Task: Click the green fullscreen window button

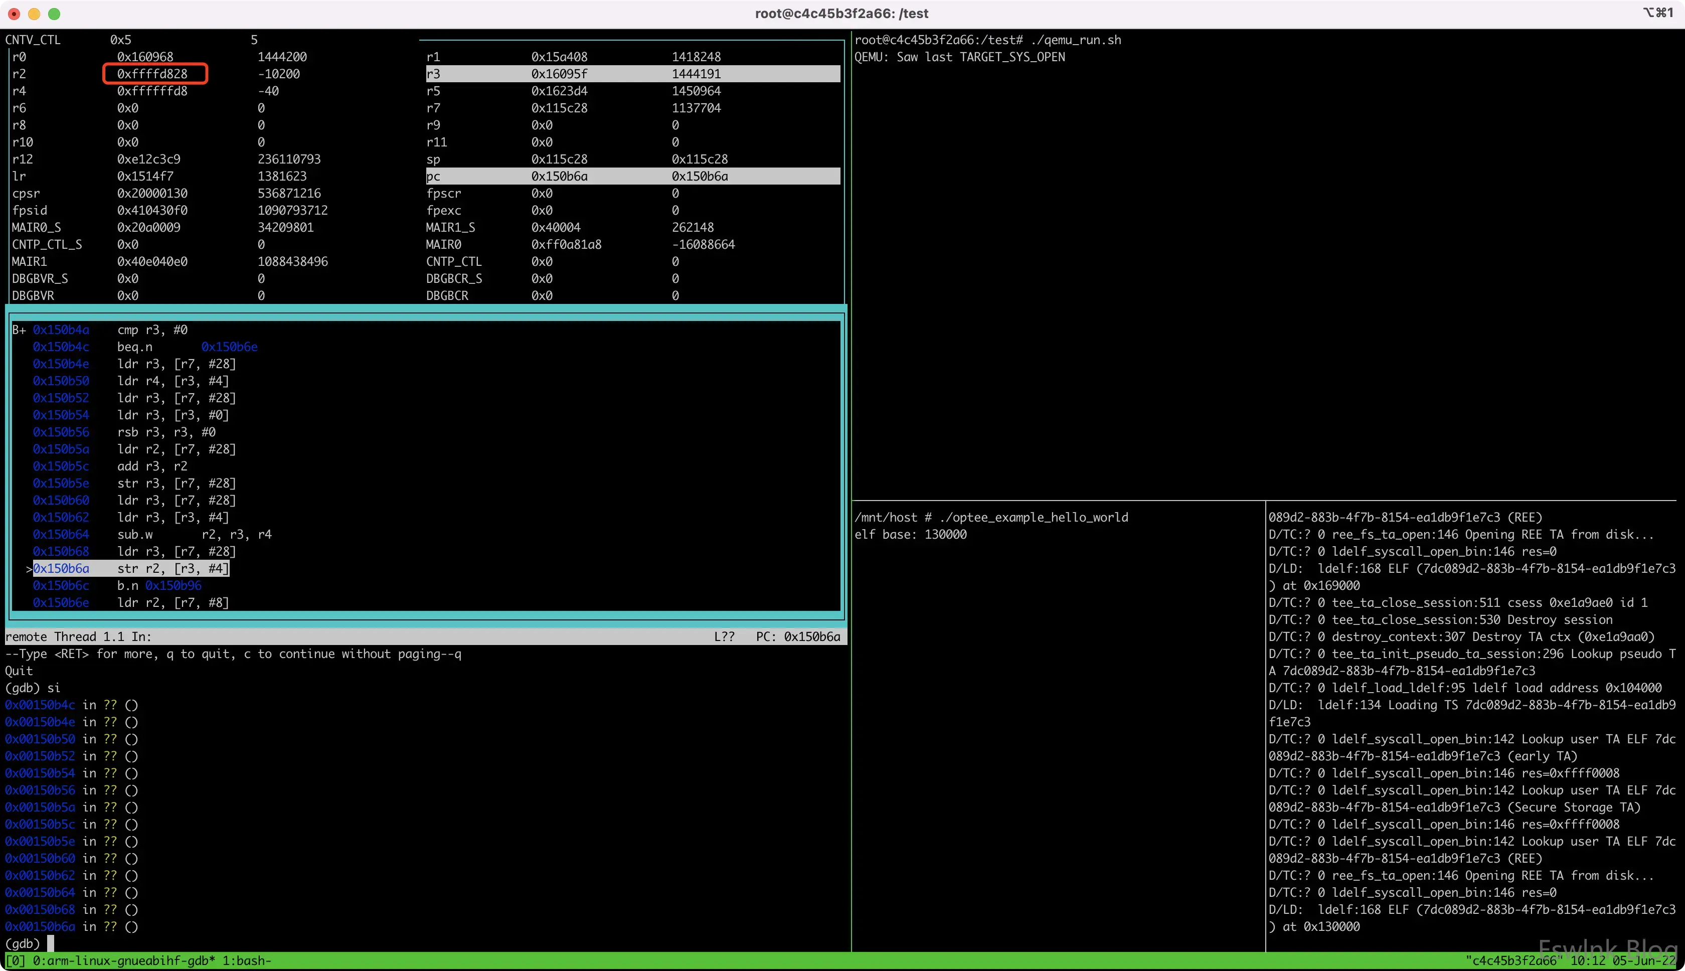Action: 55,14
